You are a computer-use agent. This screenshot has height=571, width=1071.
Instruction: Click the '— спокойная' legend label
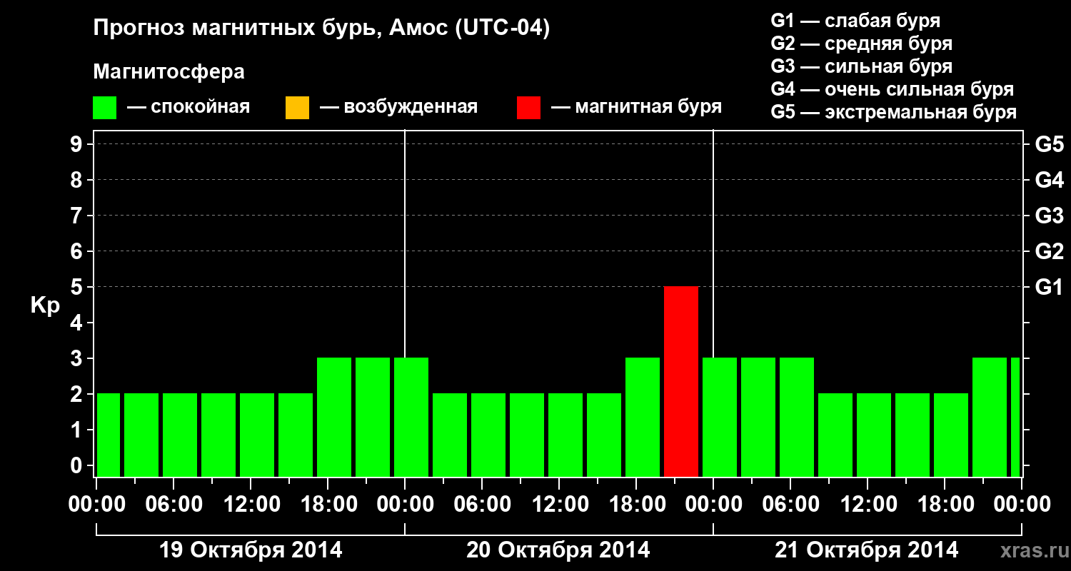tap(188, 107)
